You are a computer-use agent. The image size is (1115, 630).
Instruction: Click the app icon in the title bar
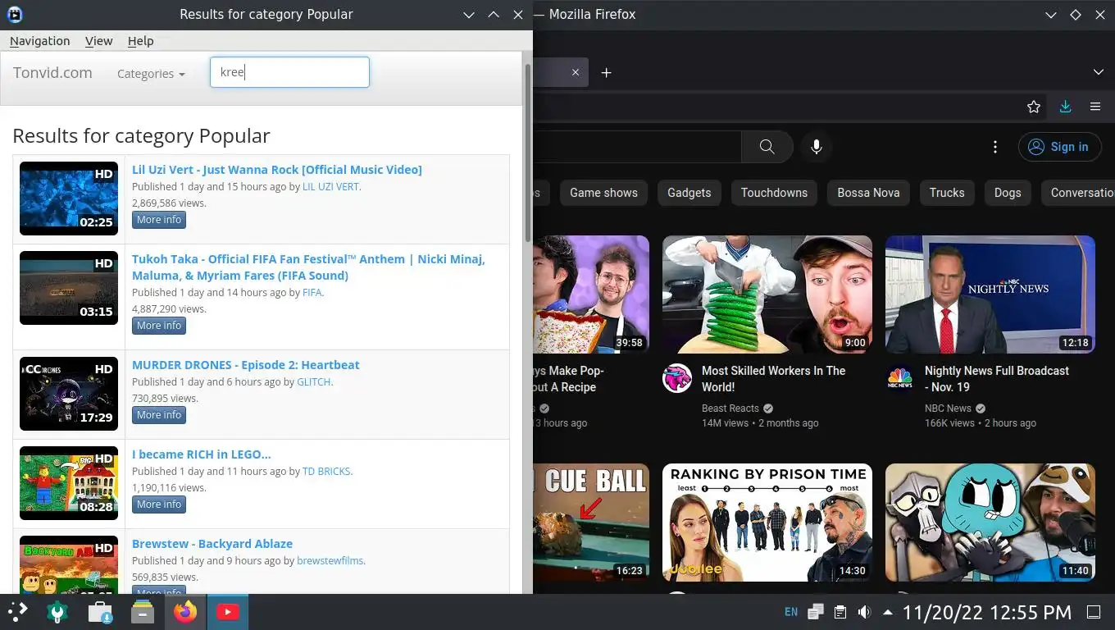point(14,14)
